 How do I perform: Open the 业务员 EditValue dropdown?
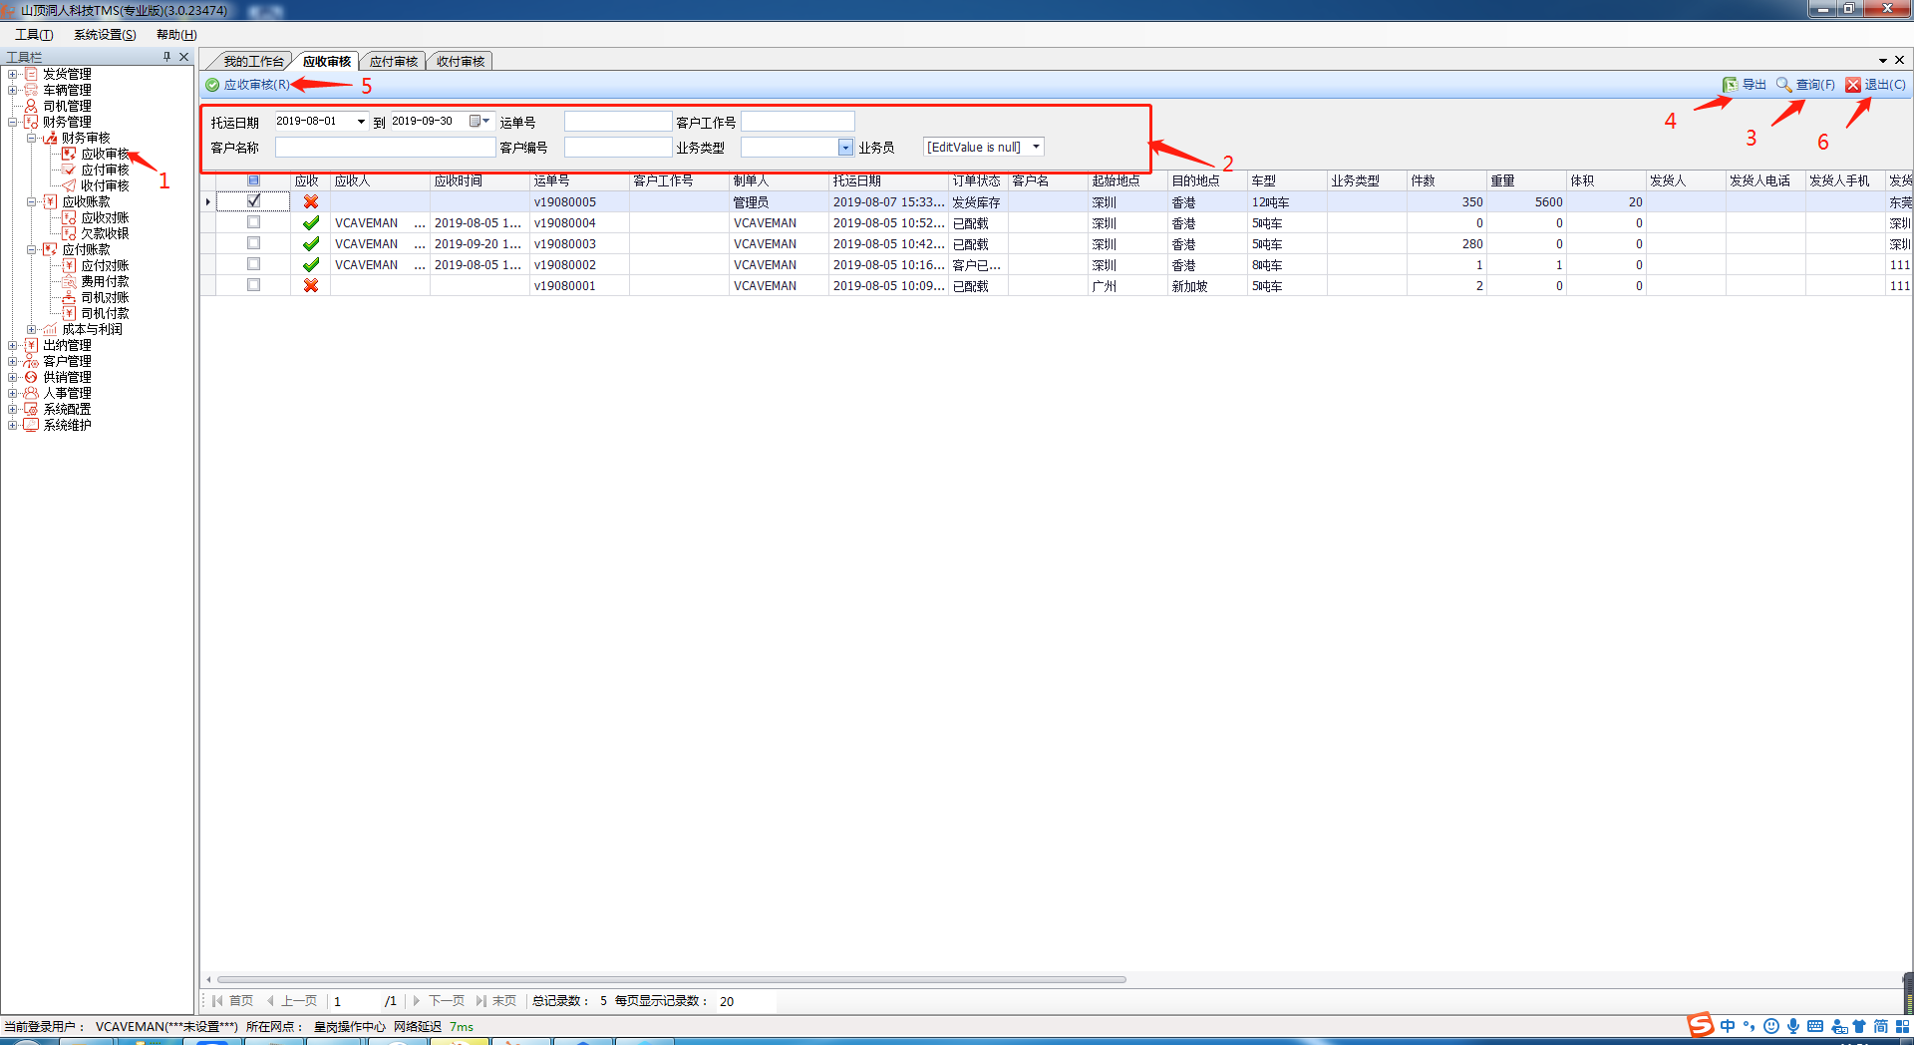tap(1036, 147)
